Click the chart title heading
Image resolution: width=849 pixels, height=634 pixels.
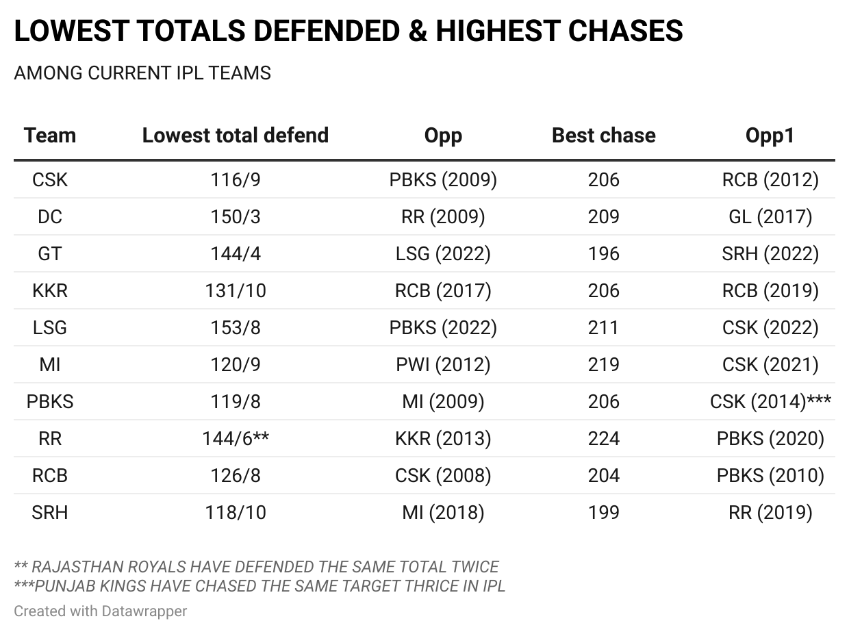(348, 31)
